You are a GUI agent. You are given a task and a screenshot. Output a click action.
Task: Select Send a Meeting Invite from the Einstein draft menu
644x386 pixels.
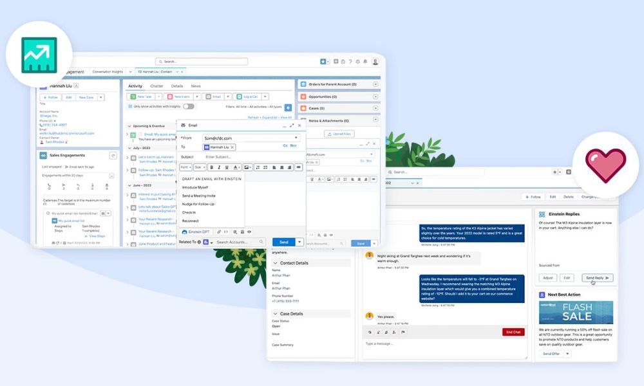click(199, 196)
